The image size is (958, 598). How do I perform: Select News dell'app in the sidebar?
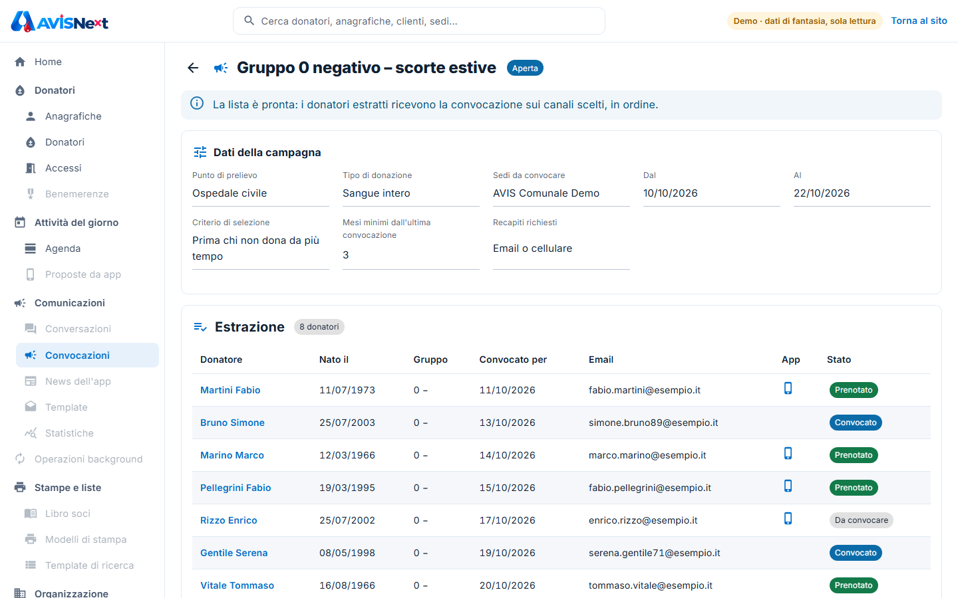[87, 381]
